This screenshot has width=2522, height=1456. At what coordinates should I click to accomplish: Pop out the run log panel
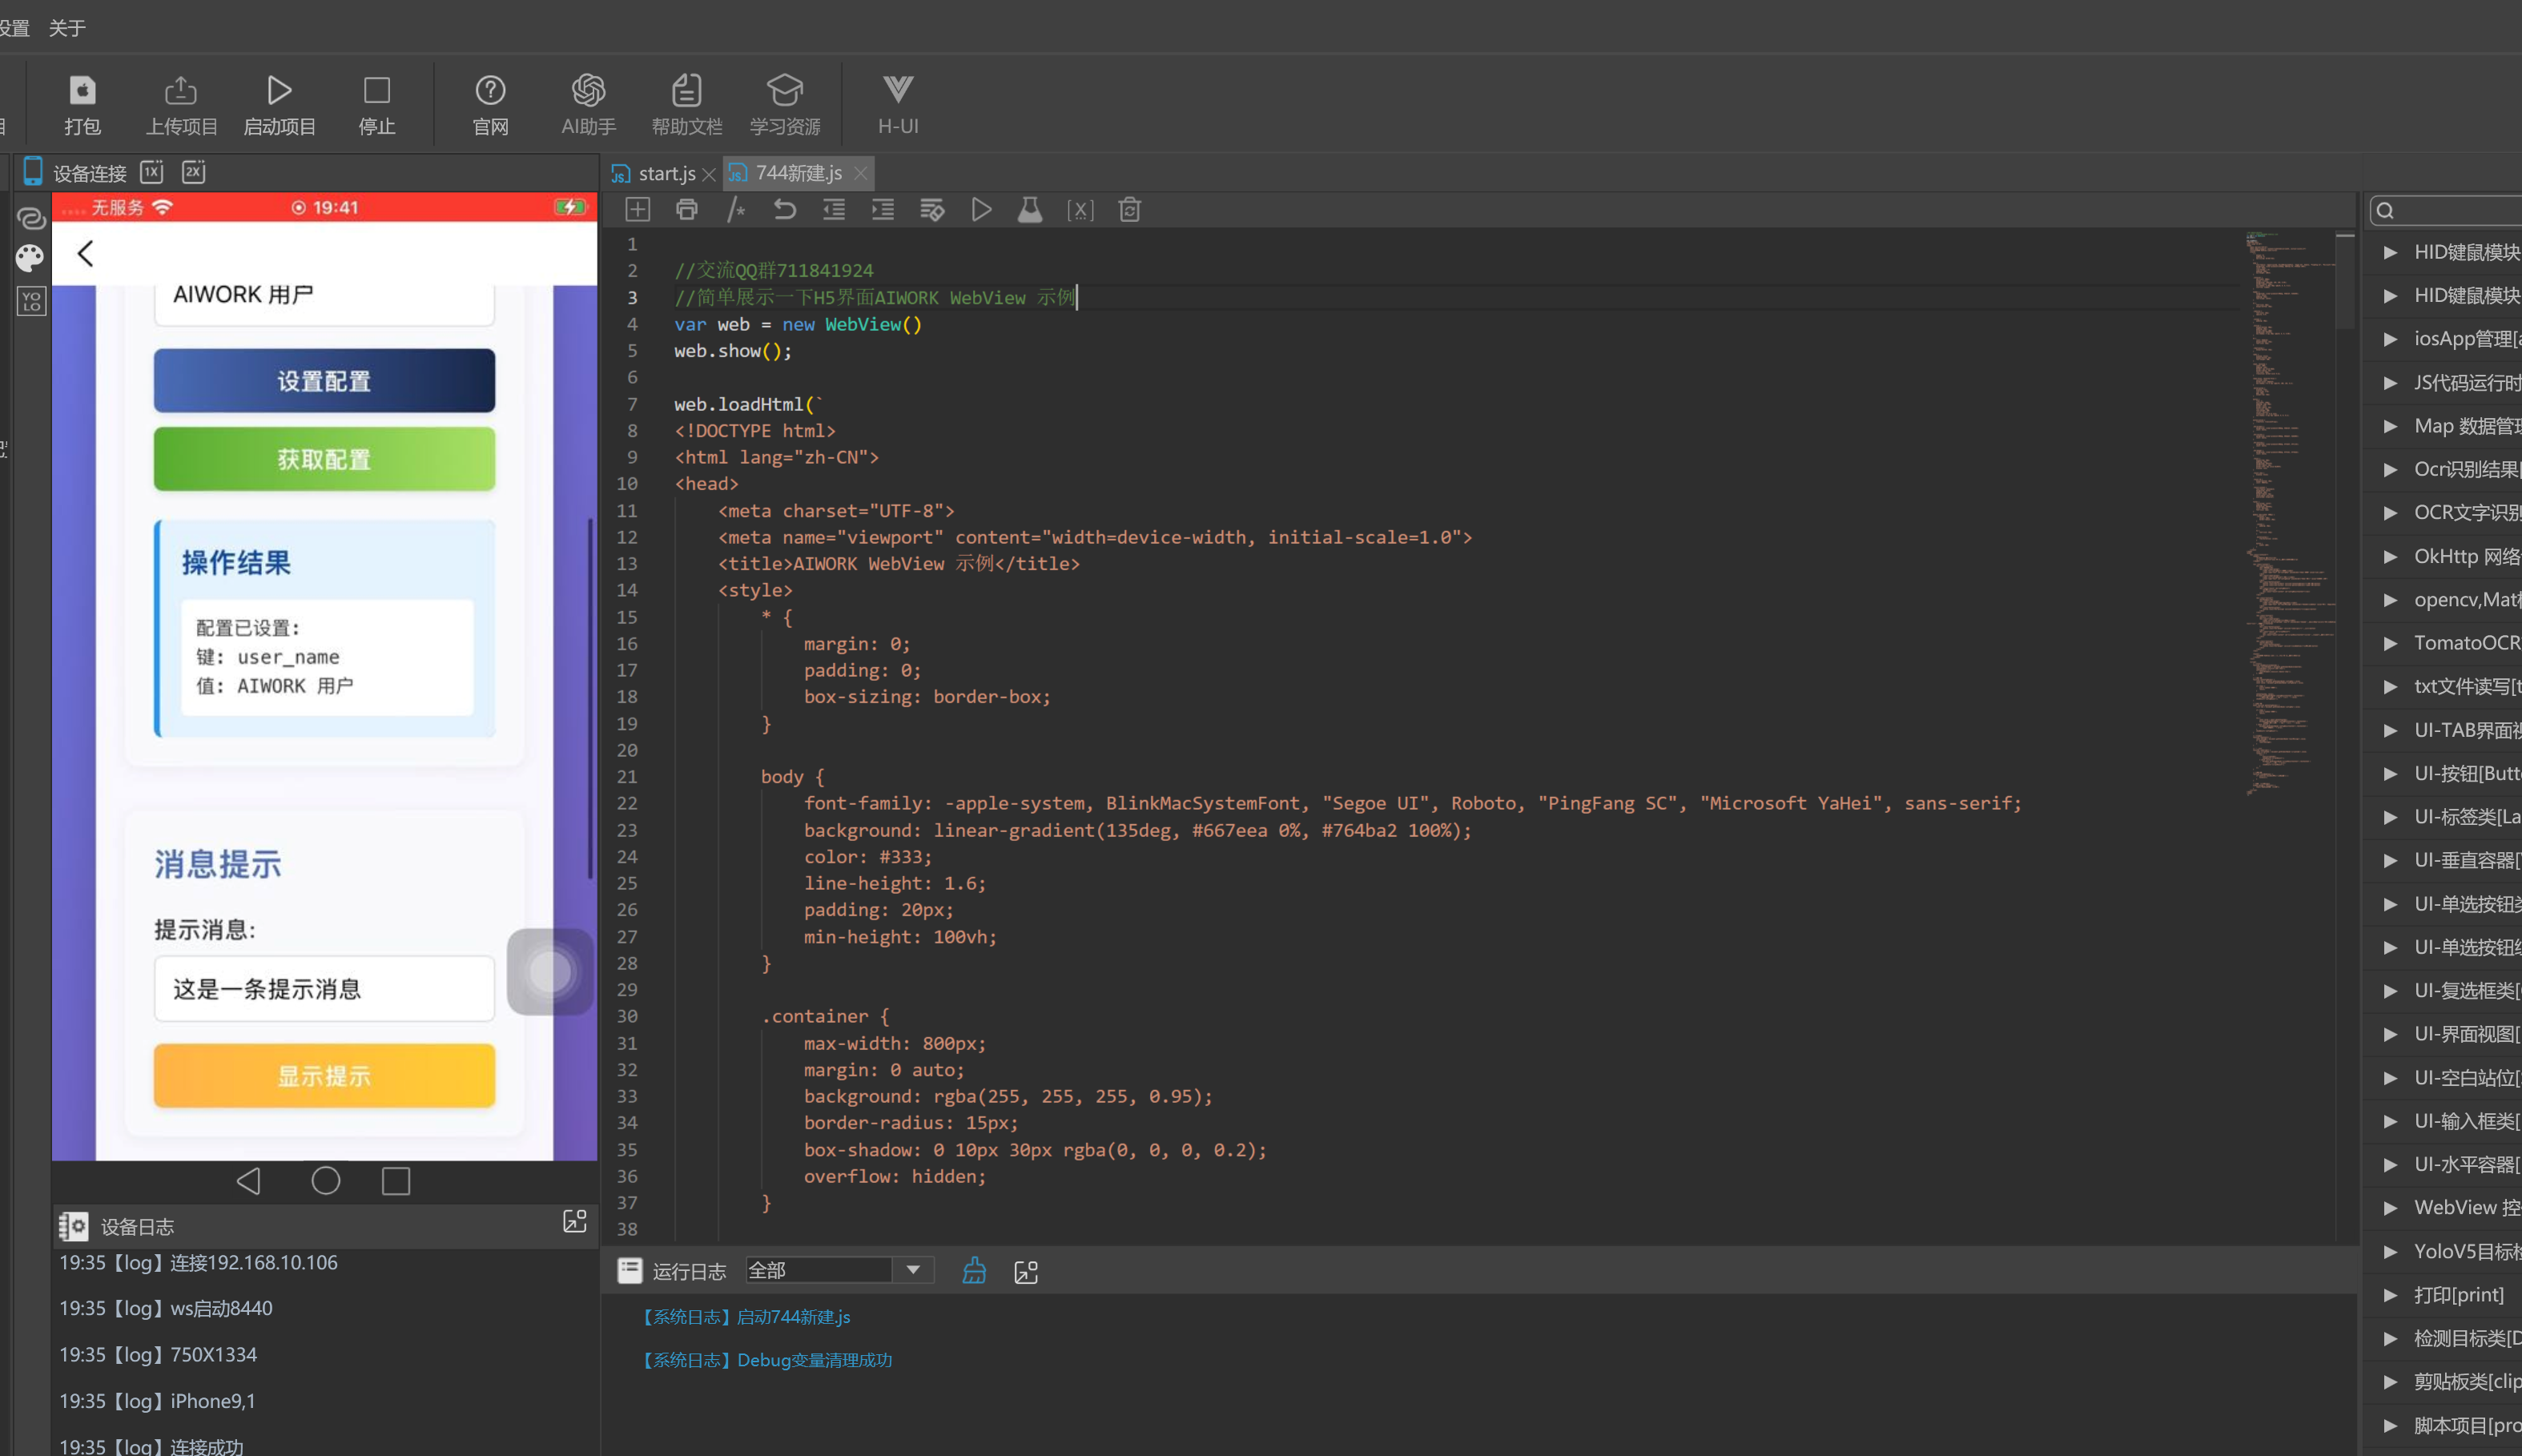[1026, 1272]
